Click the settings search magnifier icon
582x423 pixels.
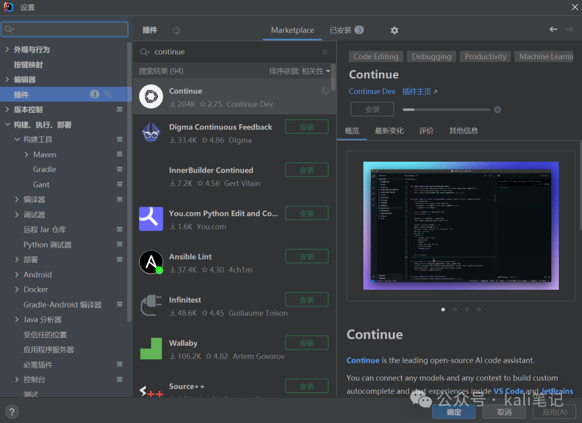(9, 29)
